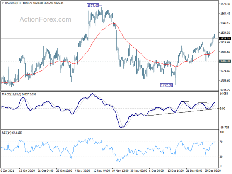
Task: Click the 13 Dec 16:00 time label
Action: click(x=176, y=171)
